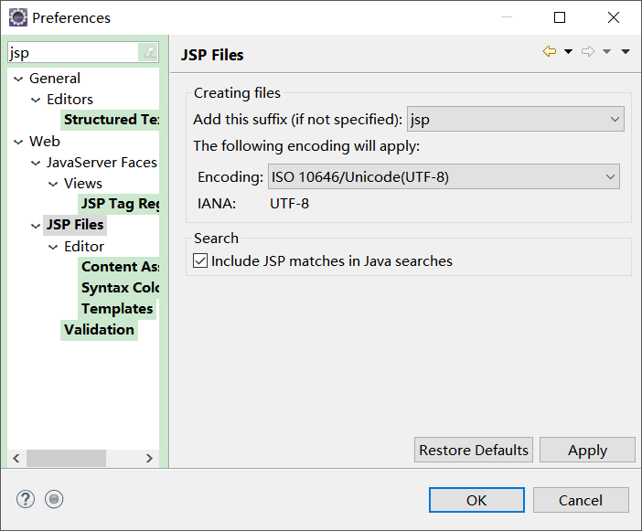Image resolution: width=642 pixels, height=531 pixels.
Task: Open the preferences view menu arrow
Action: pyautogui.click(x=626, y=52)
